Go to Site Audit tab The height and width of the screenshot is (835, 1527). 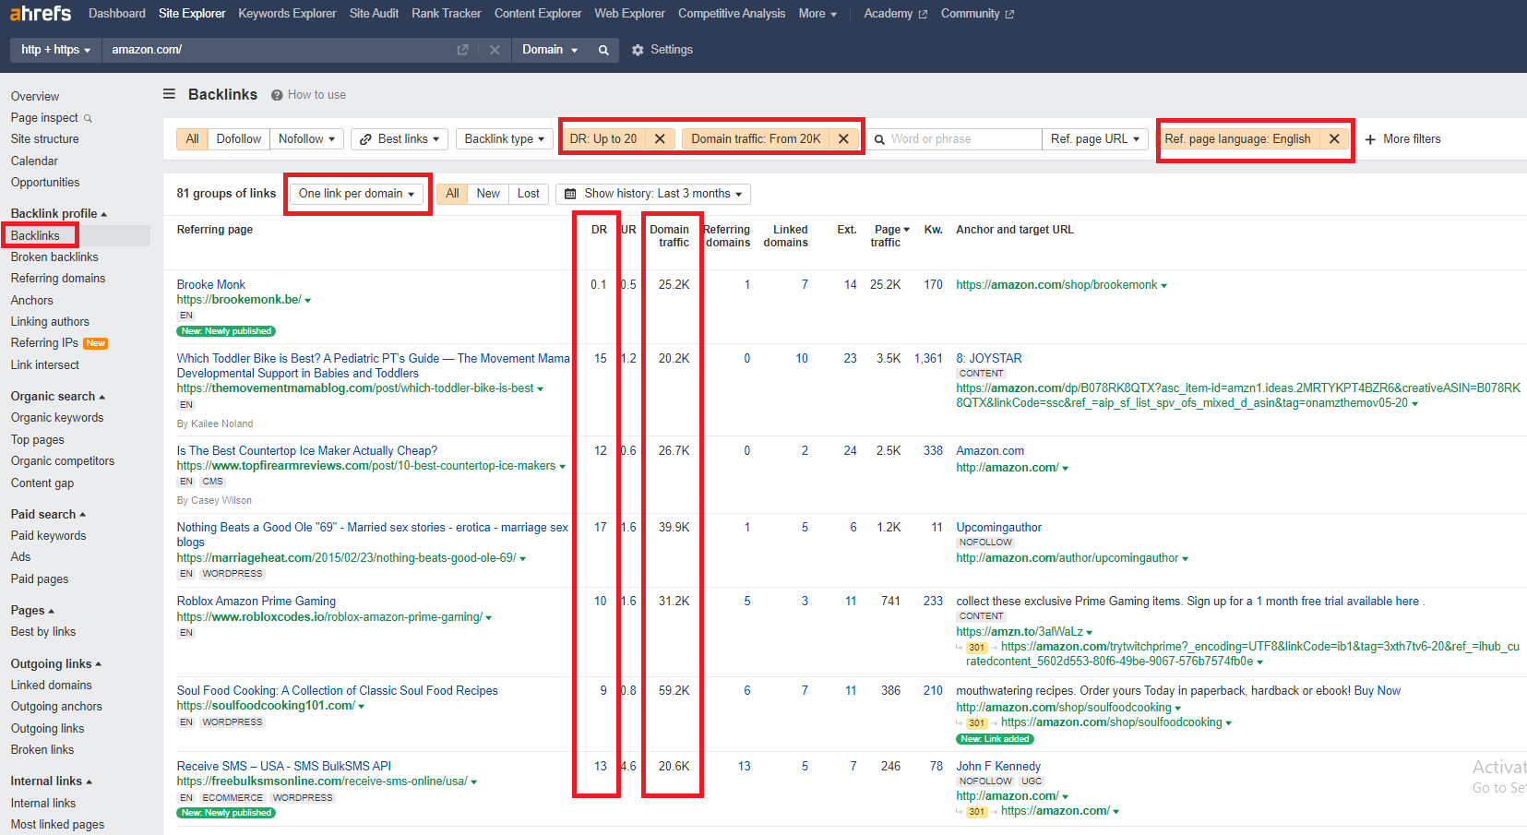pos(374,14)
